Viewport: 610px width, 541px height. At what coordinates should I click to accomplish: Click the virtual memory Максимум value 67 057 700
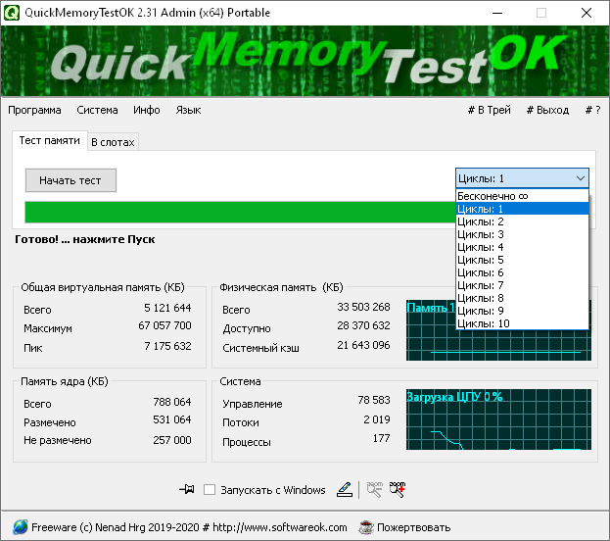pos(164,325)
